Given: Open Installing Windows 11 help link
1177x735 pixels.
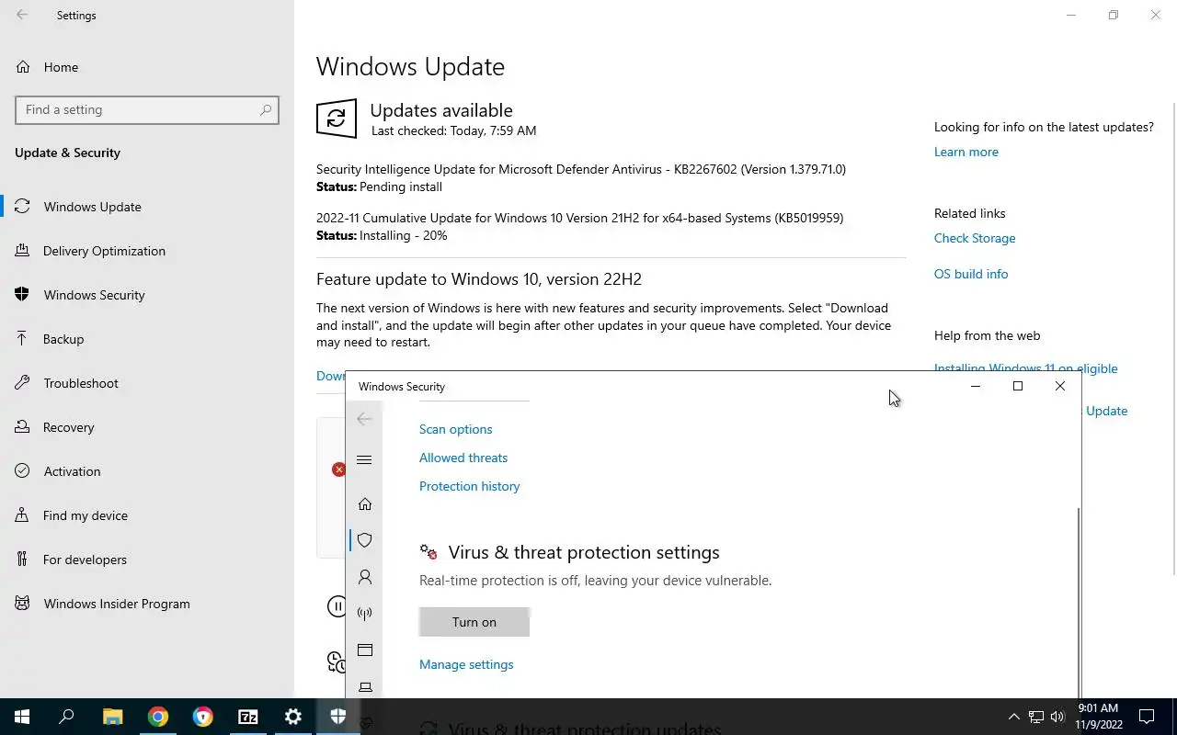Looking at the screenshot, I should click(1026, 367).
